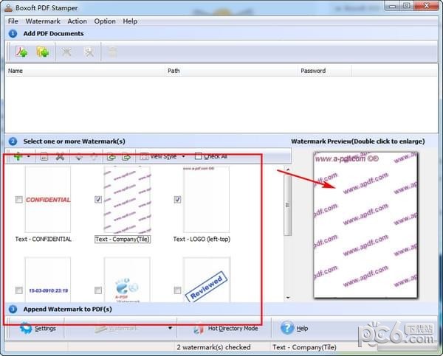This screenshot has width=443, height=356.
Task: Uncheck the Text - Company(Tile) watermark box
Action: coord(98,200)
